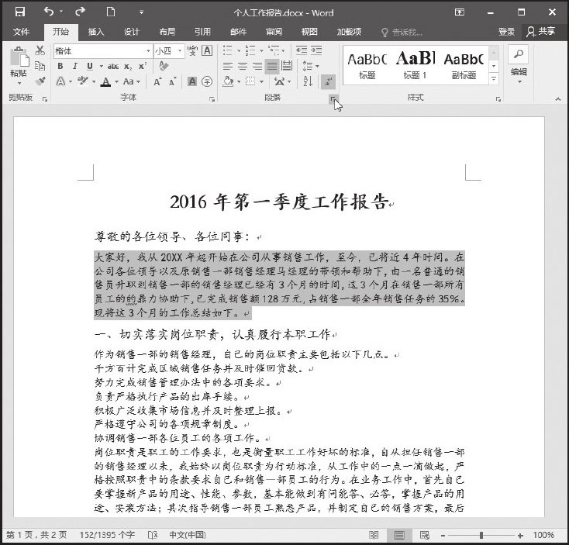Center-align the paragraph
The width and height of the screenshot is (569, 545).
(x=243, y=66)
